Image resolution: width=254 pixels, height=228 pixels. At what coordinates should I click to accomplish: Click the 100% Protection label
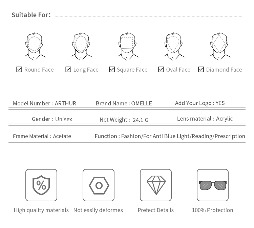[x=213, y=210]
